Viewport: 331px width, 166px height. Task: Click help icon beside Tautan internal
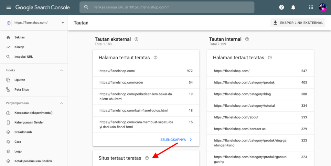[x=247, y=39]
